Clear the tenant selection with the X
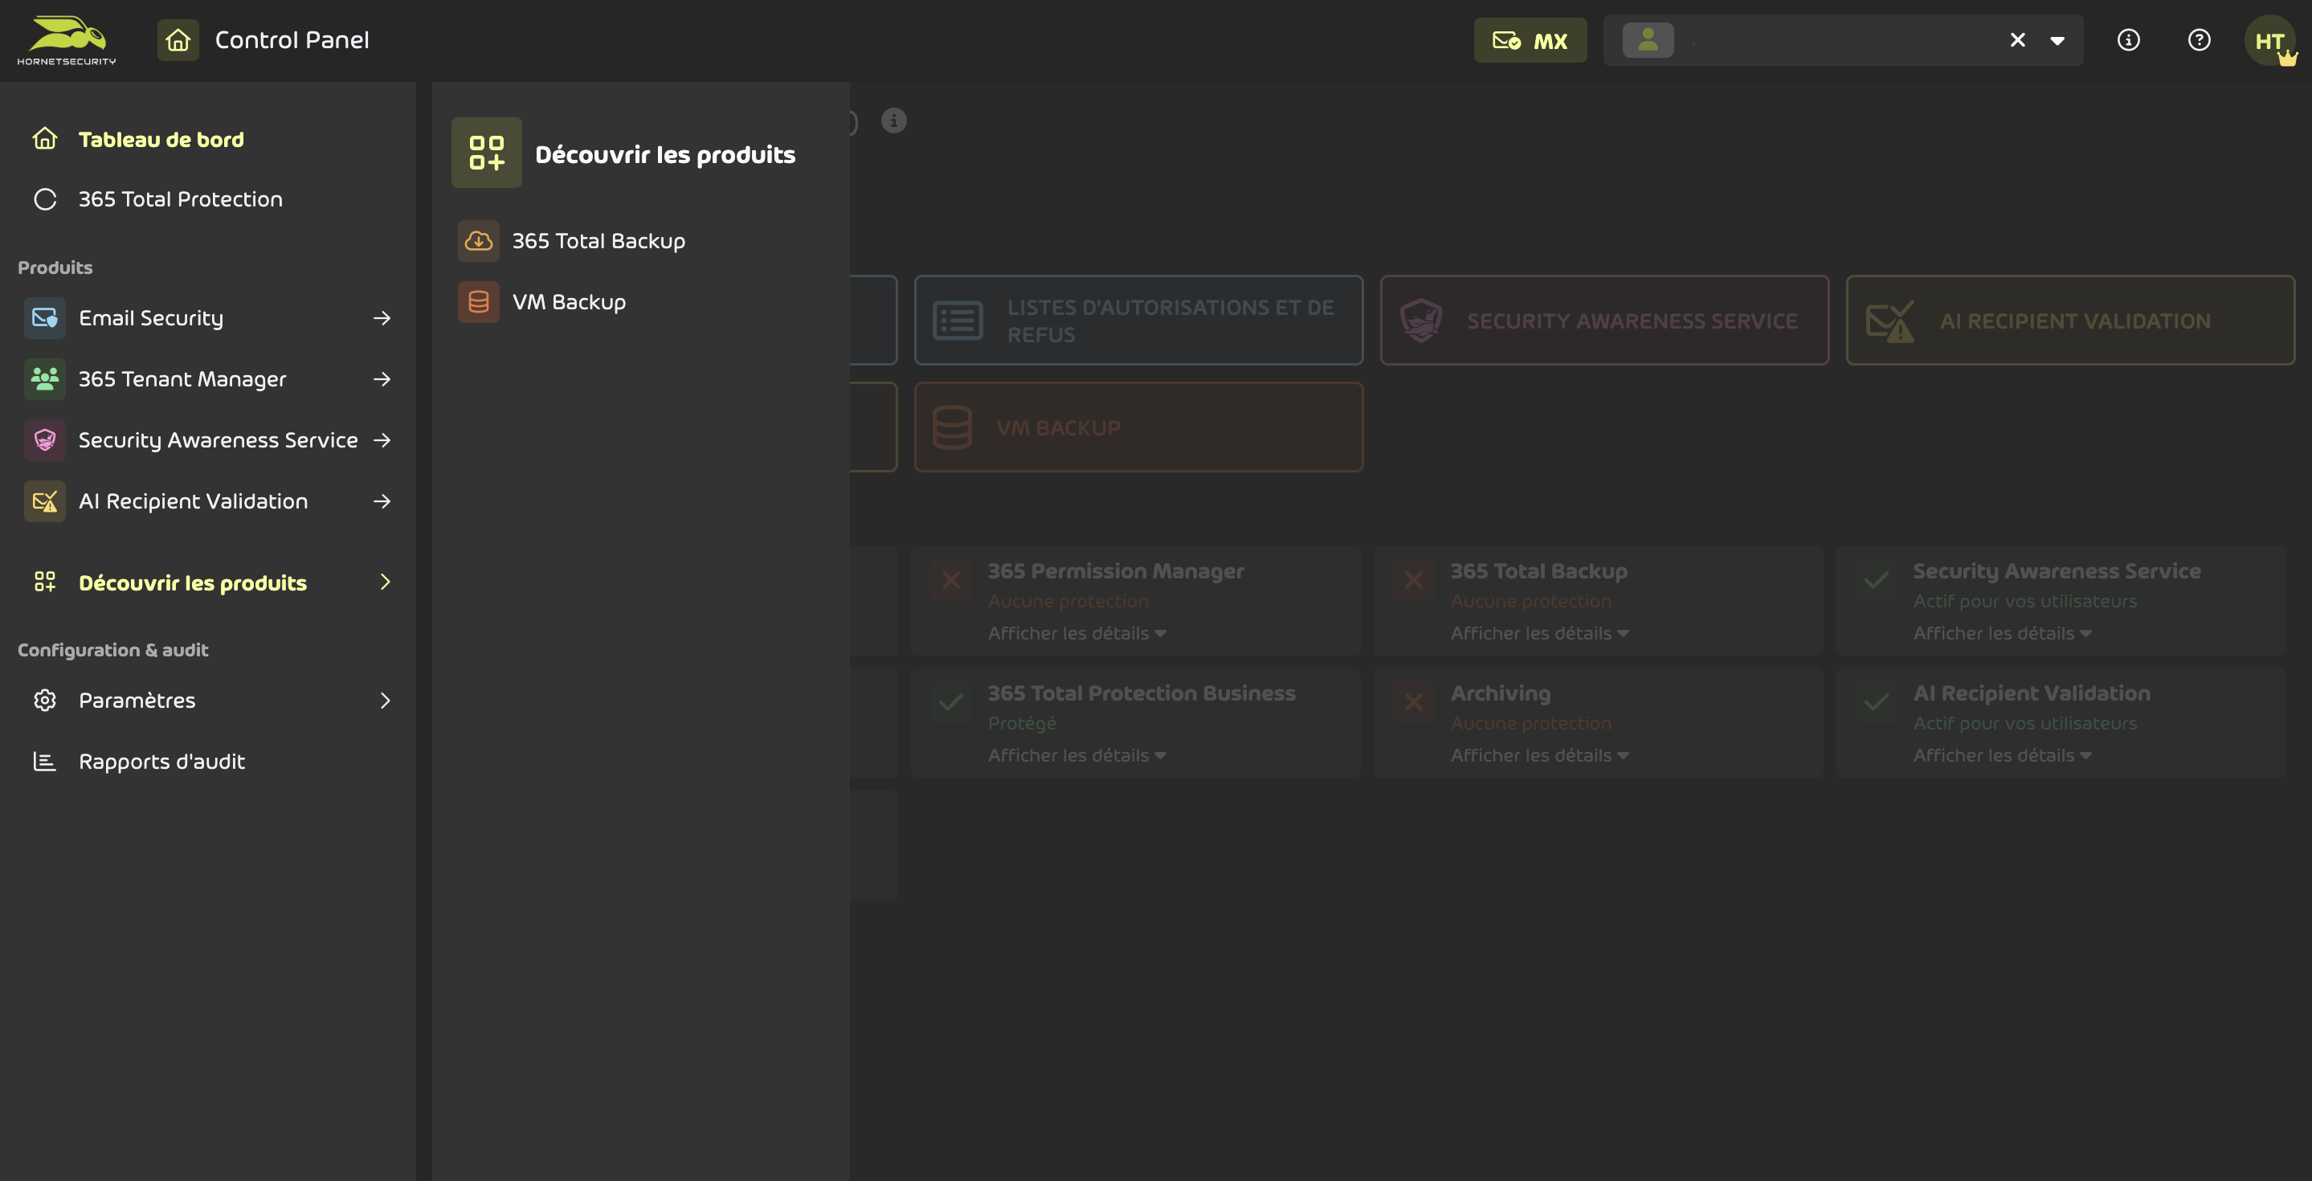The width and height of the screenshot is (2312, 1181). pos(2018,40)
